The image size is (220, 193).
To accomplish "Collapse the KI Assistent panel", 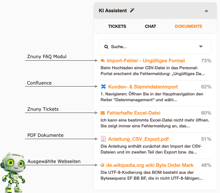I will [x=206, y=11].
